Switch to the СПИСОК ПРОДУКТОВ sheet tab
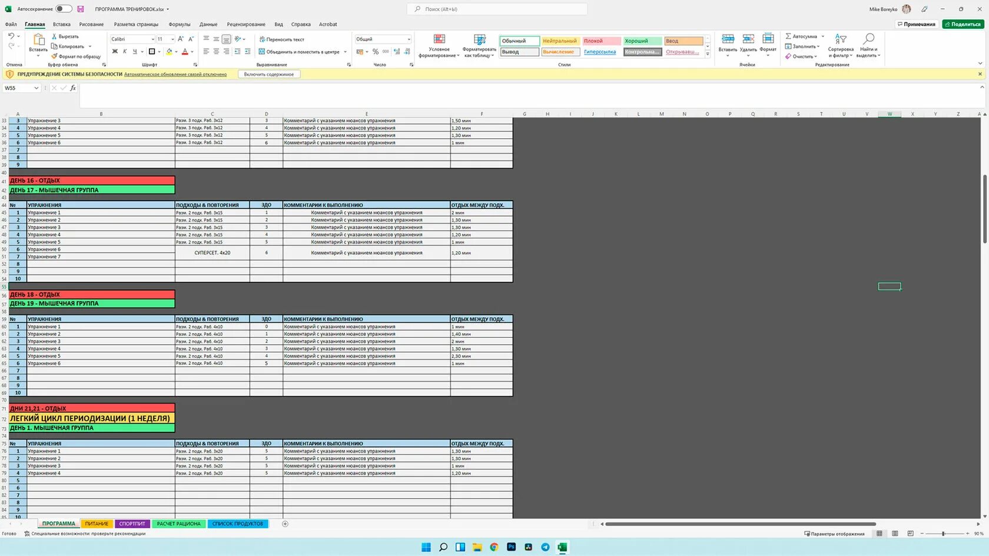989x556 pixels. (238, 524)
